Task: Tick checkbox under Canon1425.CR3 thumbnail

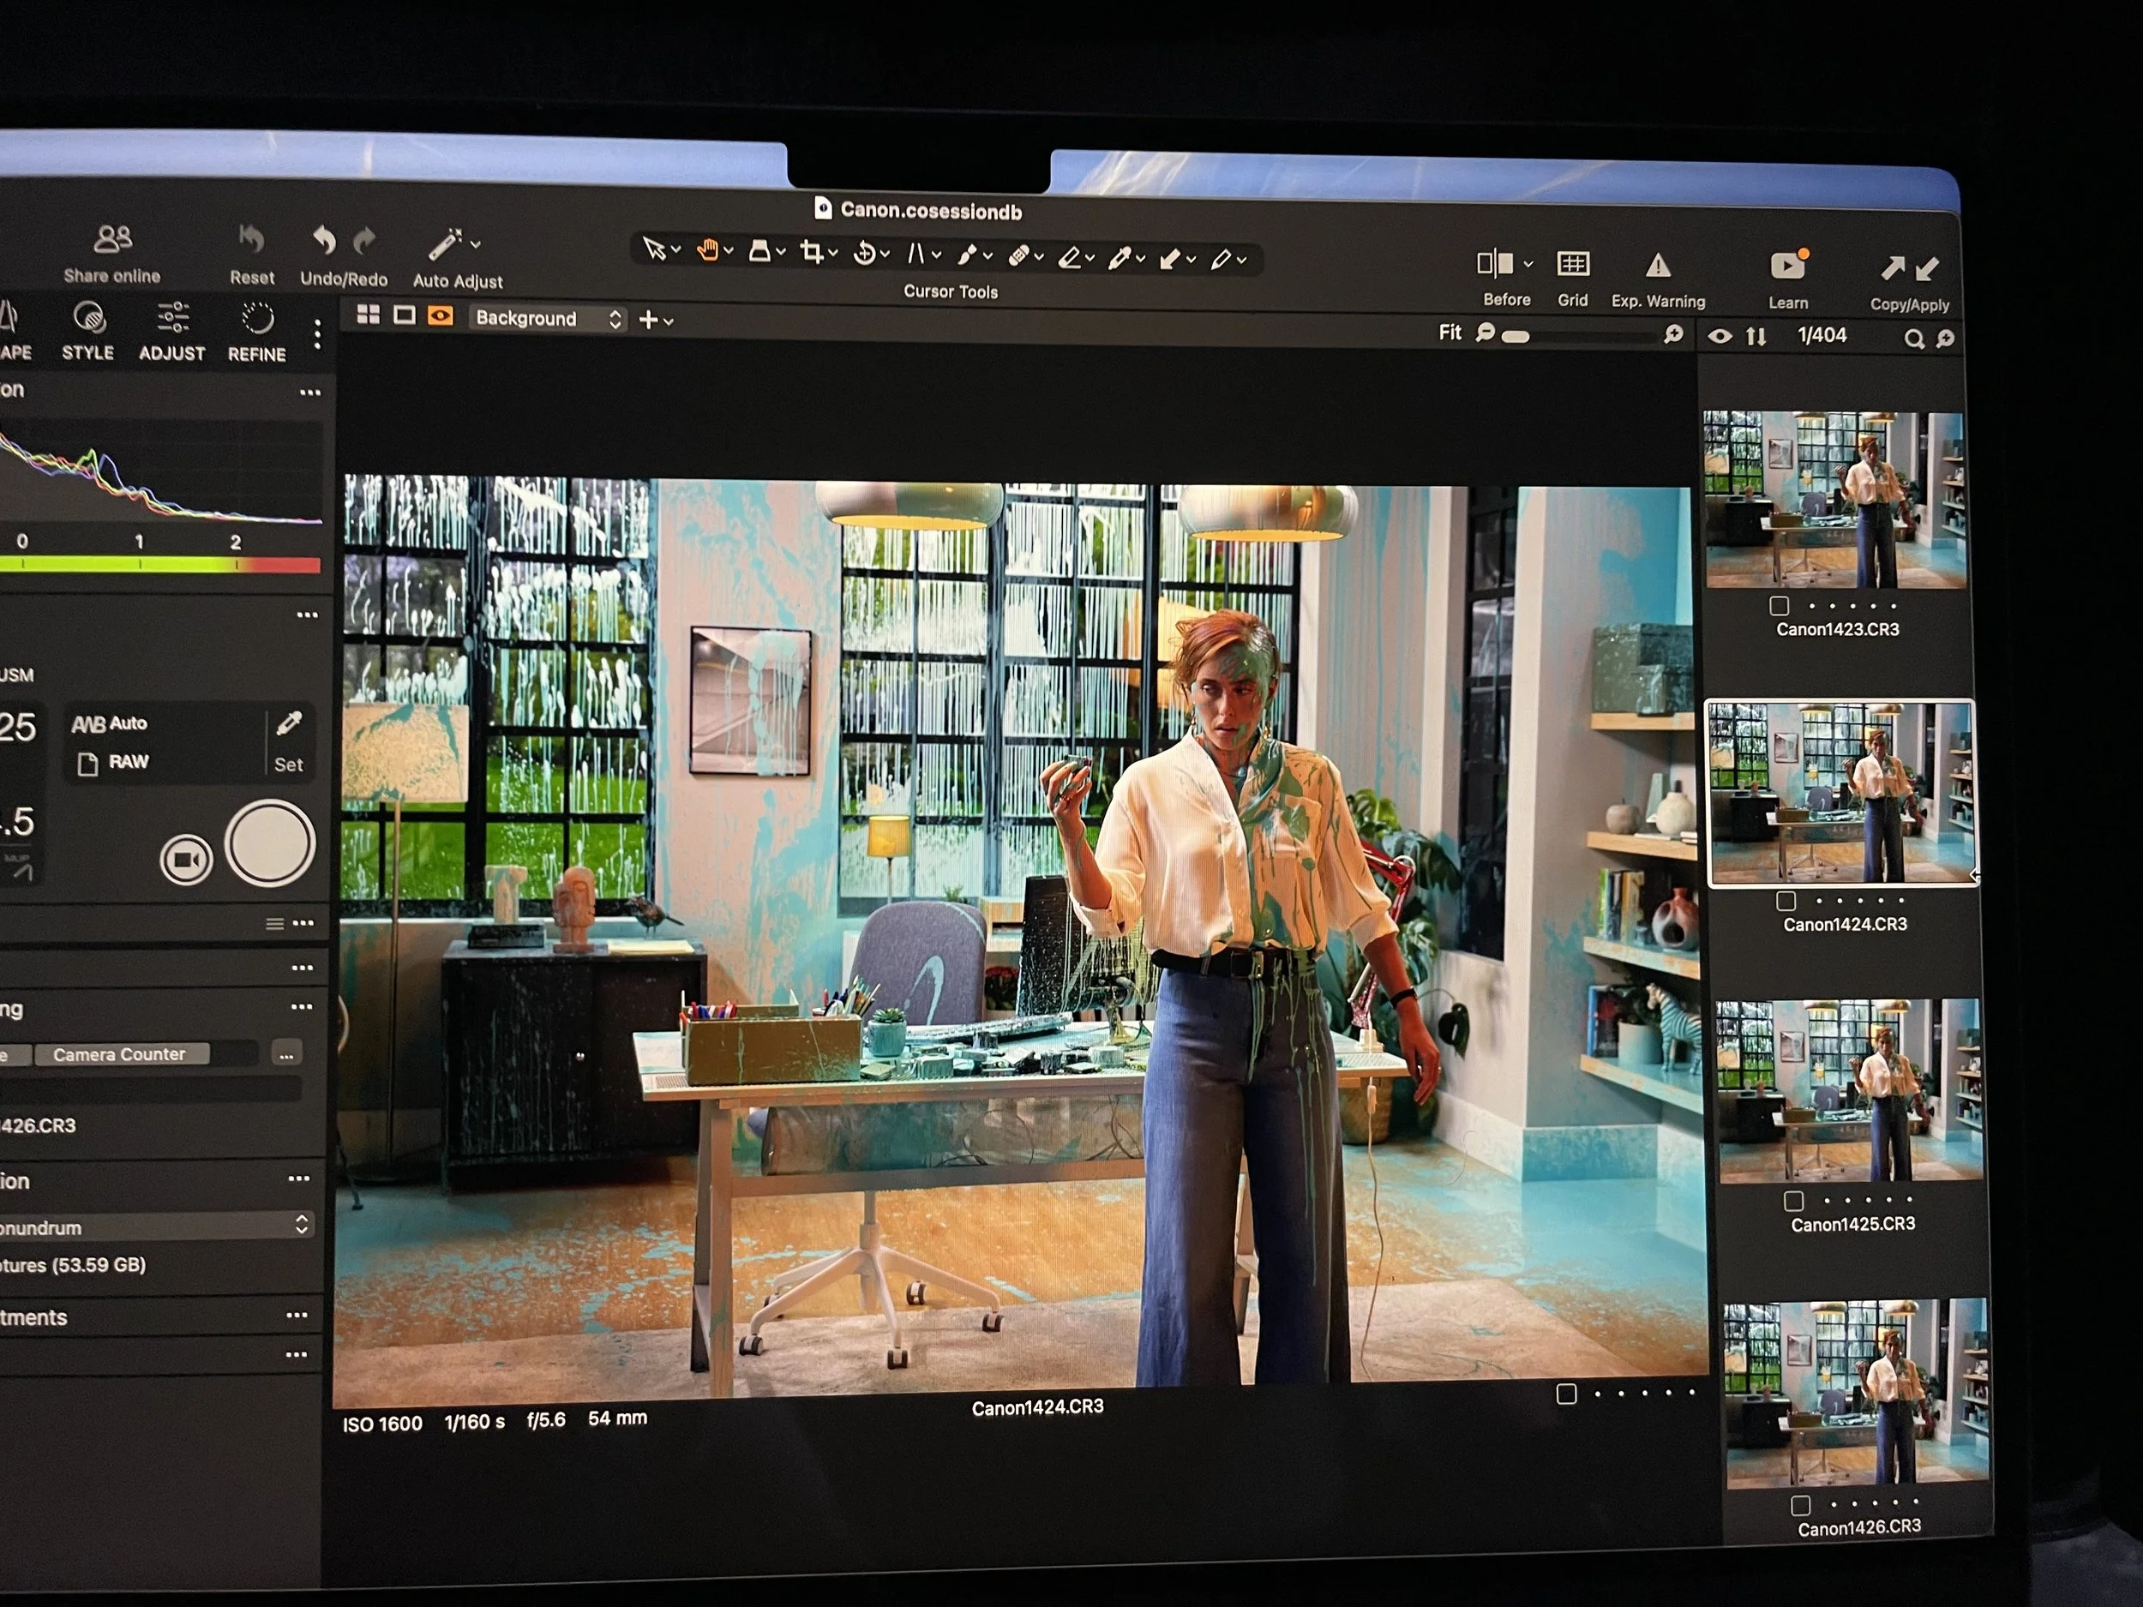Action: [x=1793, y=1201]
